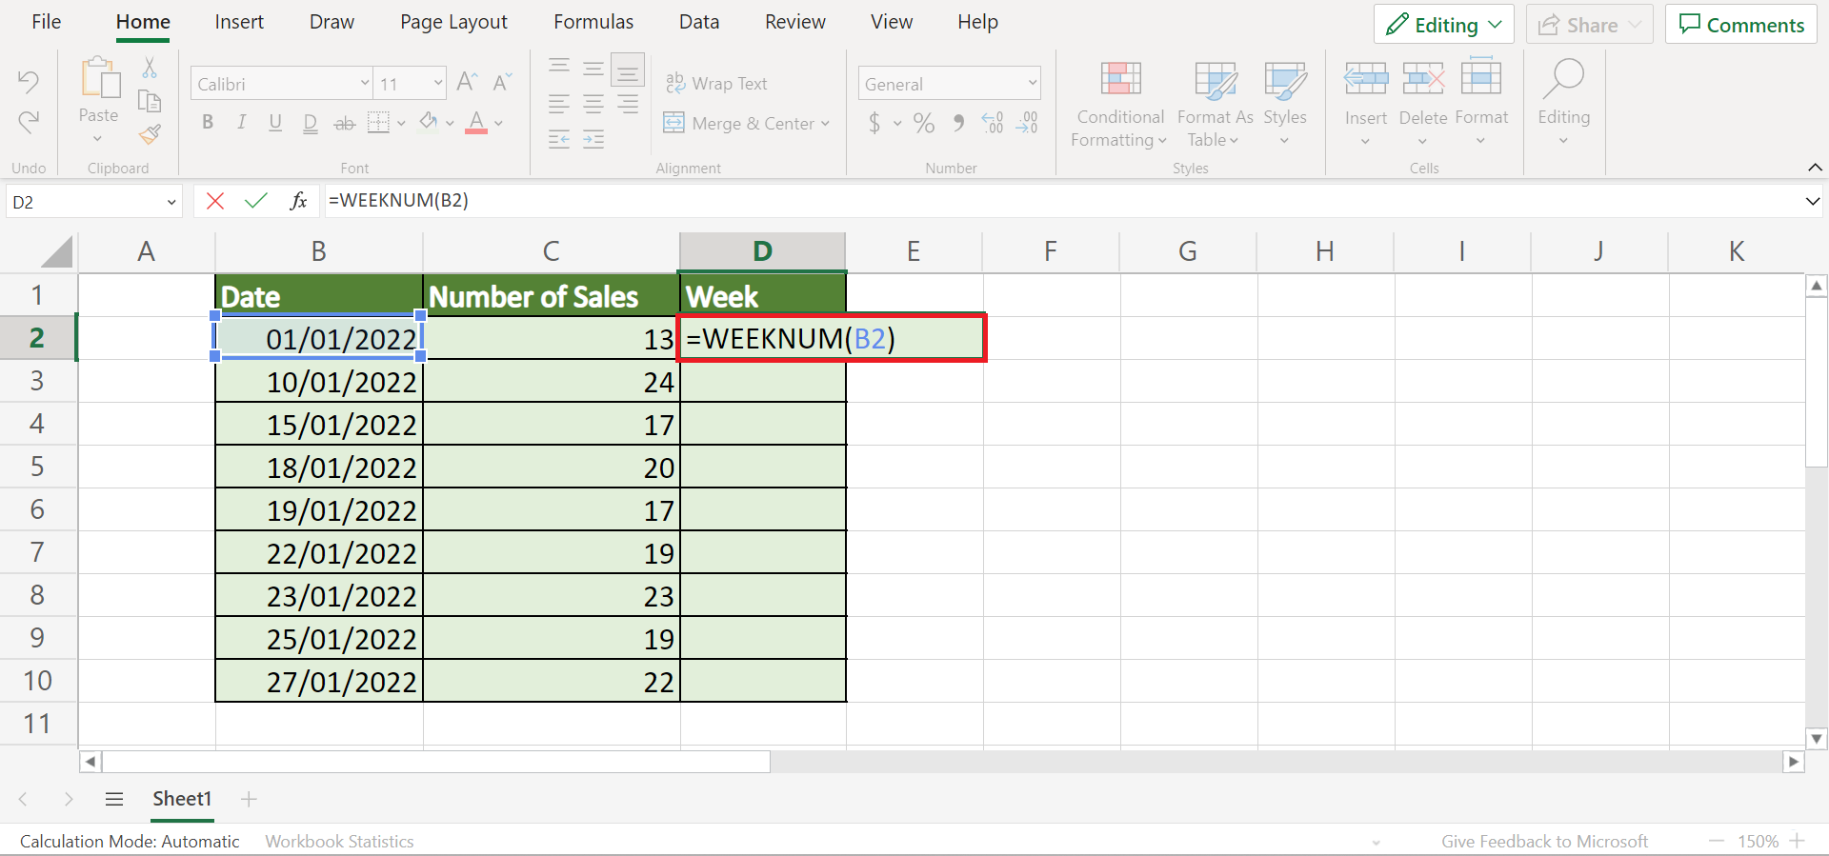Screen dimensions: 1829x856
Task: Open Conditional Formatting in Styles group
Action: 1119,103
